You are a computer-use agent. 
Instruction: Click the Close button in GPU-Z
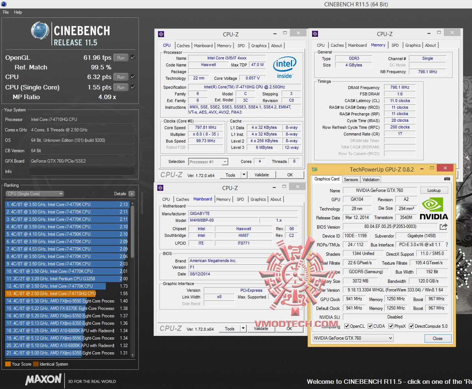click(437, 339)
